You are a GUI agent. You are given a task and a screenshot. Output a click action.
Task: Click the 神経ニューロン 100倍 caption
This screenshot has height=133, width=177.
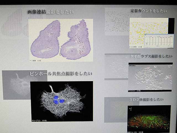(x=135, y=132)
